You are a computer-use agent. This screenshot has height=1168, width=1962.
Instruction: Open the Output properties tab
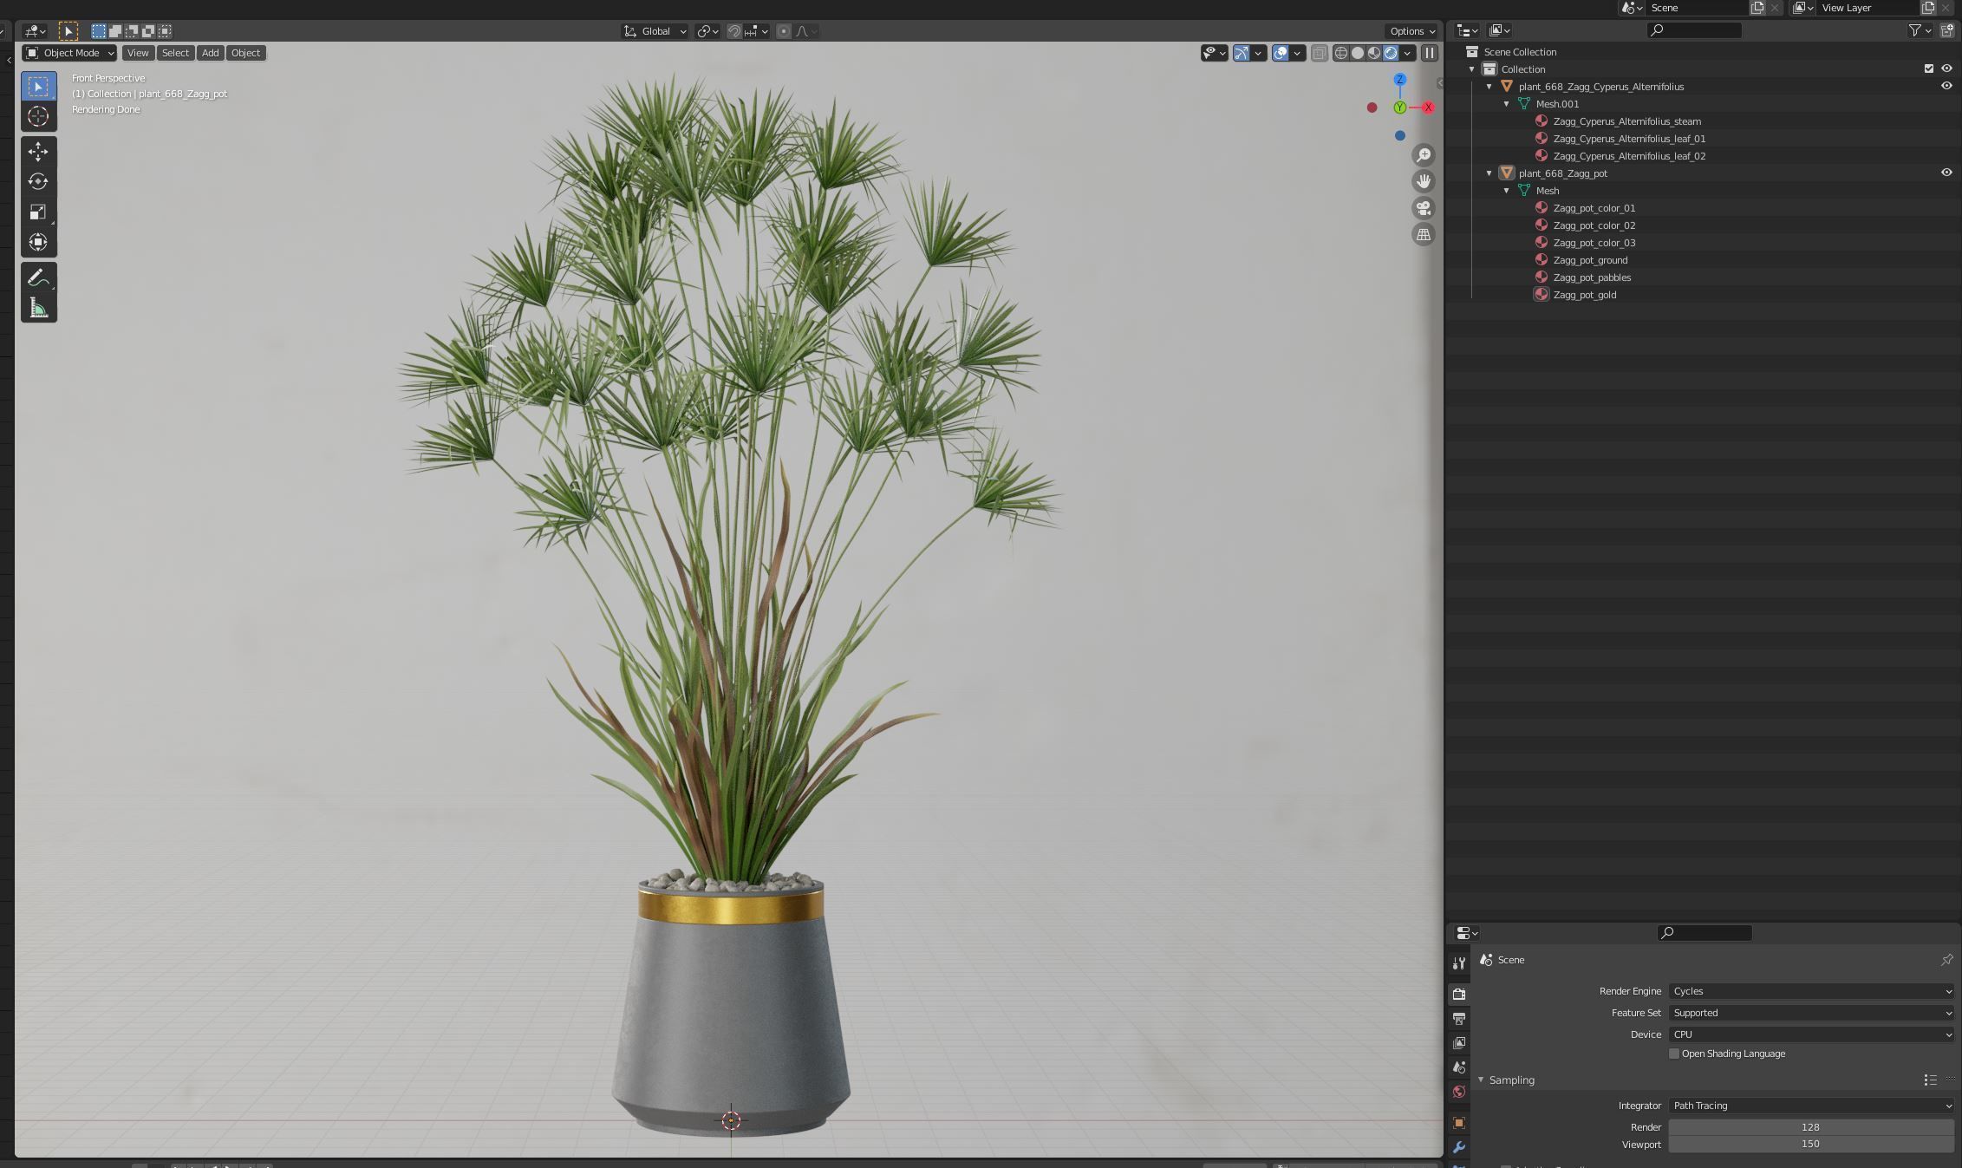(x=1459, y=1018)
